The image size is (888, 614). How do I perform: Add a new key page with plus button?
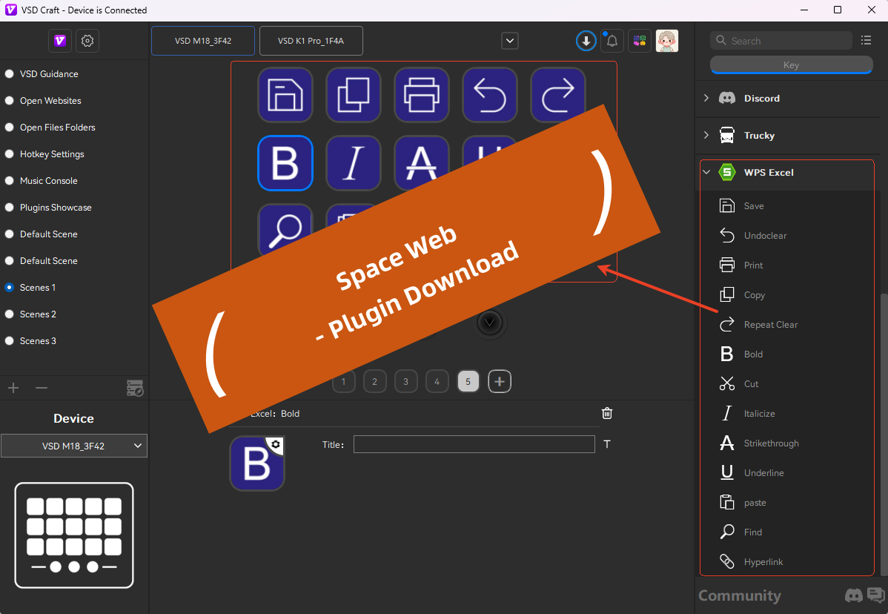[x=500, y=382]
